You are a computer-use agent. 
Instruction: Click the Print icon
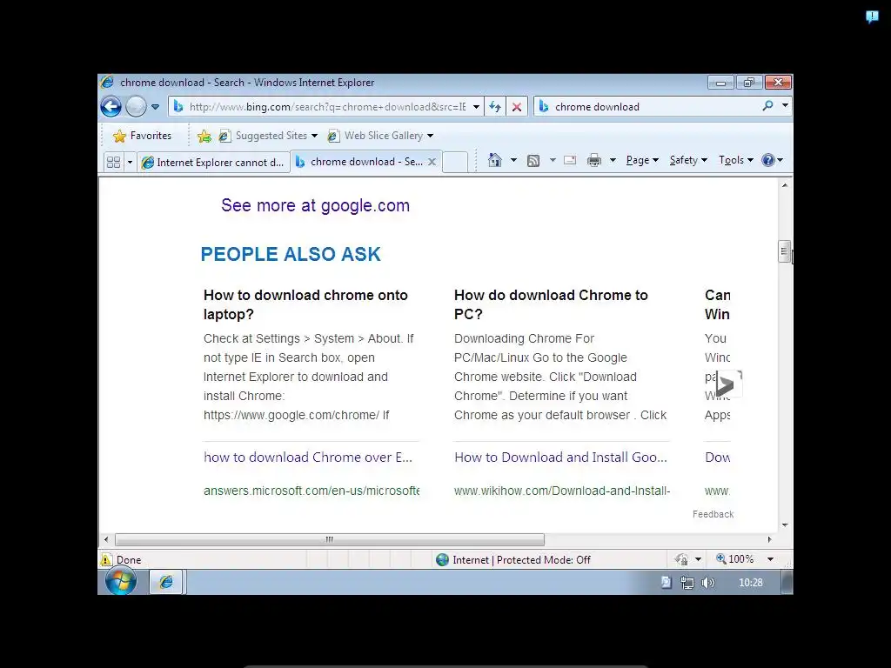[x=594, y=160]
